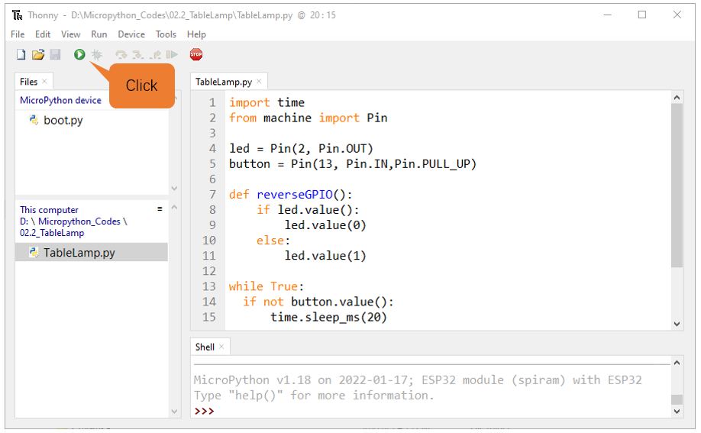Run the current script with green play button
The image size is (701, 433).
79,54
